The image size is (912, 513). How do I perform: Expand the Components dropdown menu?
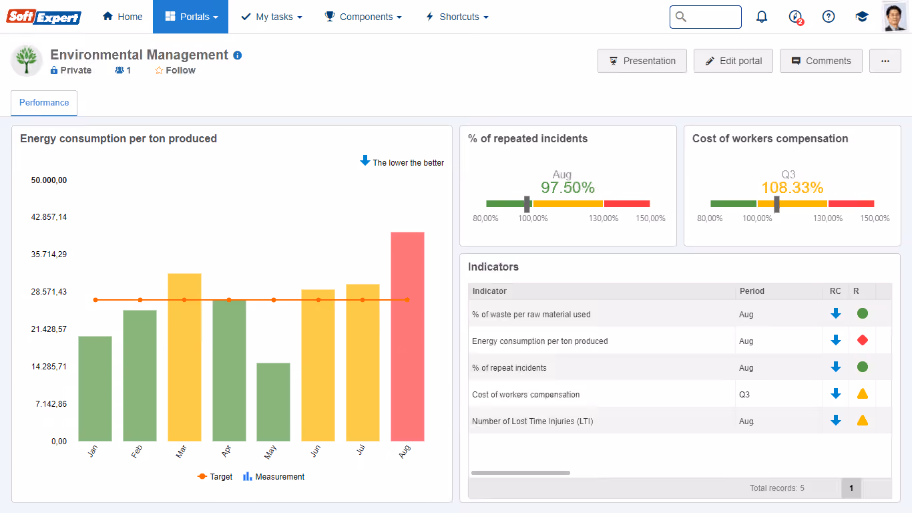coord(363,17)
